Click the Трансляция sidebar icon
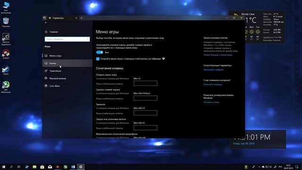Viewport: 302px width, 170px height. (46, 71)
